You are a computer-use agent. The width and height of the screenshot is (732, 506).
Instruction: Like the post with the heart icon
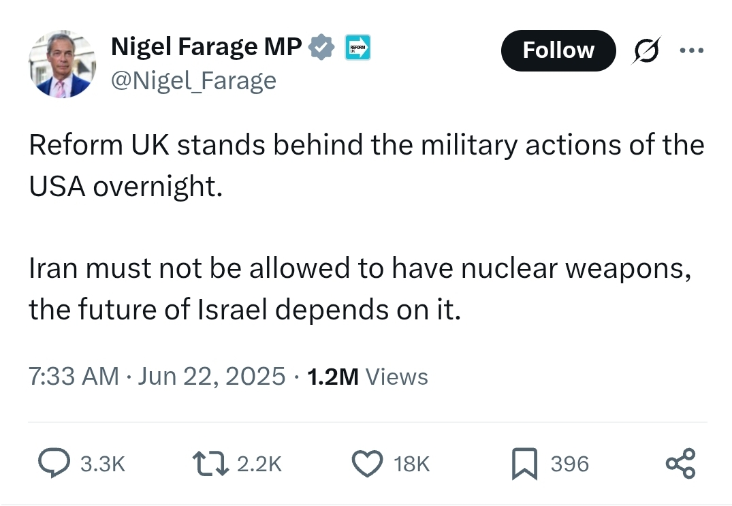click(367, 463)
